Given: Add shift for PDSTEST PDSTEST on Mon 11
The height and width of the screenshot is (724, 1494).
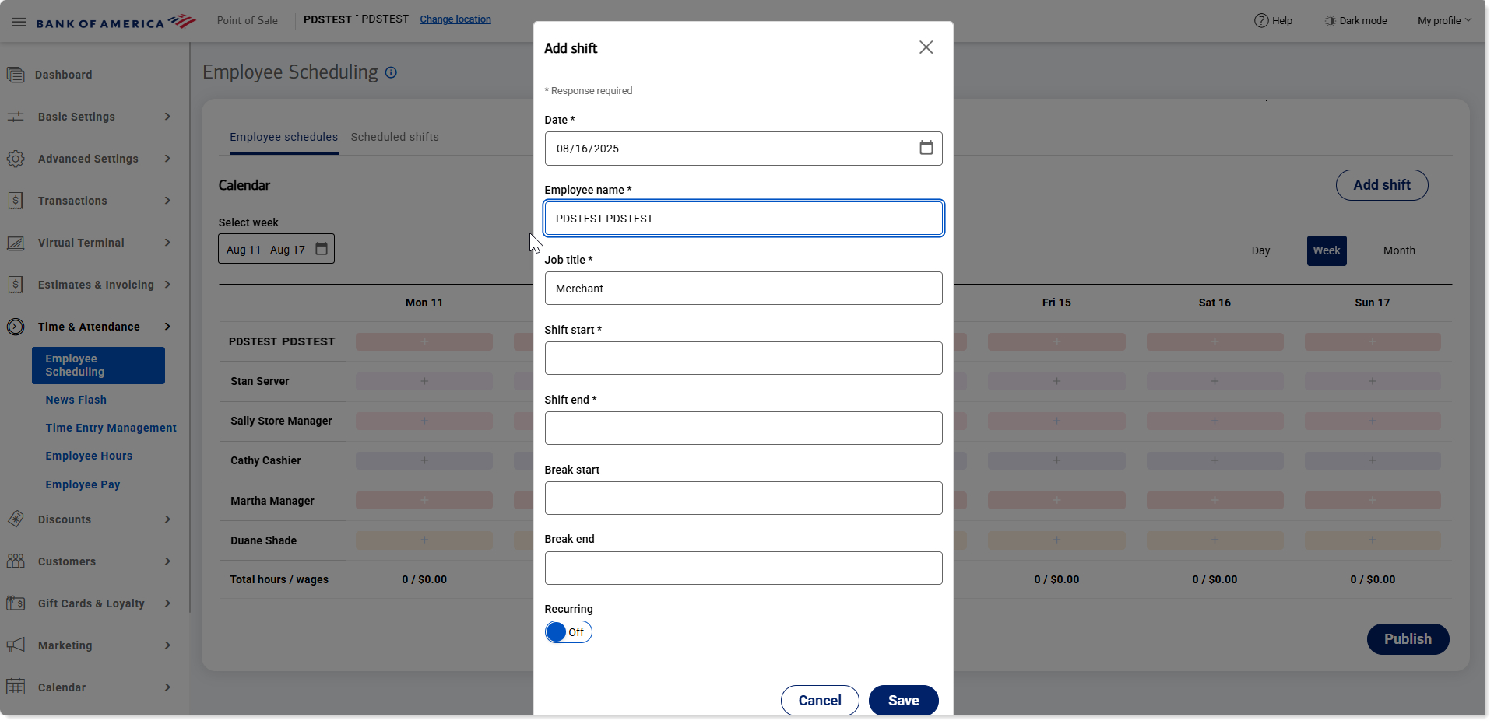Looking at the screenshot, I should click(x=424, y=341).
